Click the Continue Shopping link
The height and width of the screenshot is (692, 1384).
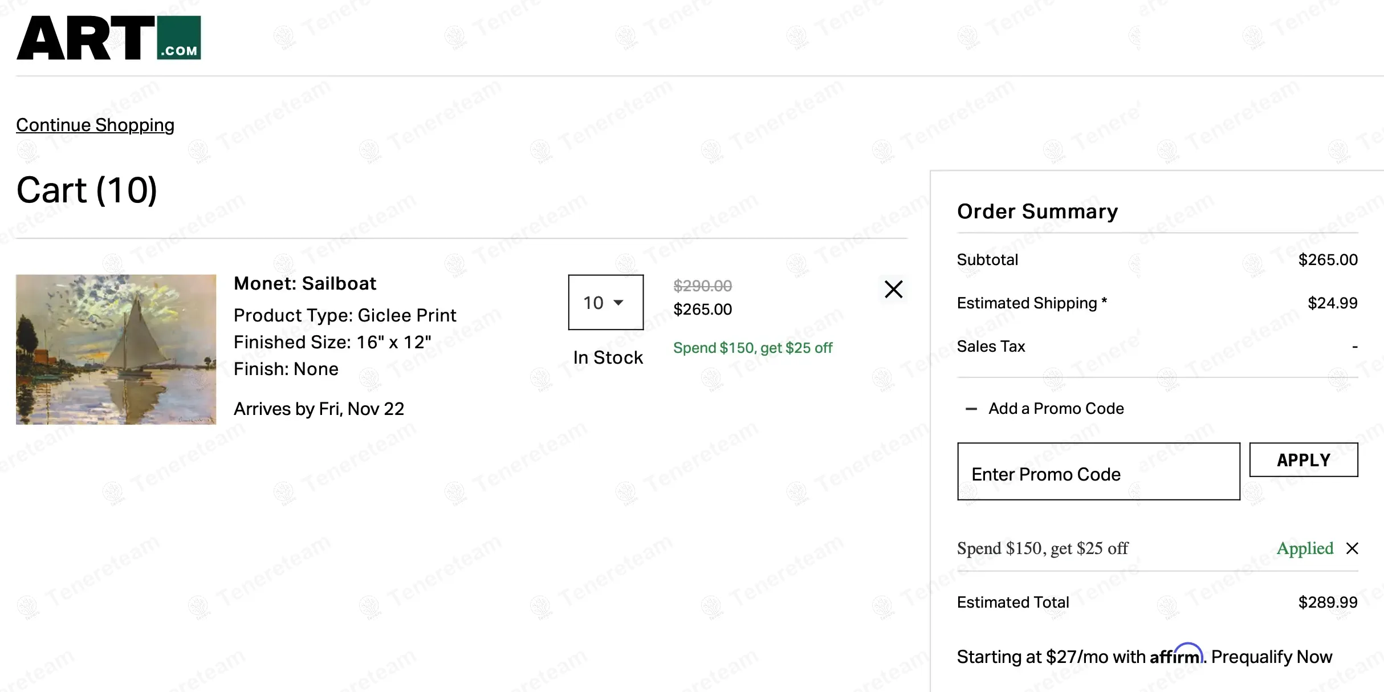[95, 125]
